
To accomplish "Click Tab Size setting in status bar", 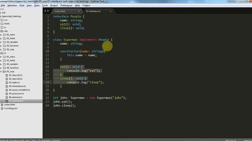I will point(230,140).
